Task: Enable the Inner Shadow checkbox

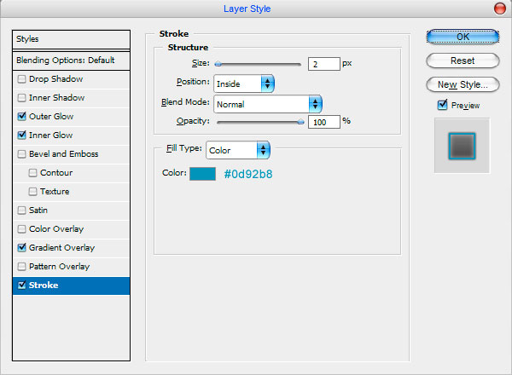Action: (21, 97)
